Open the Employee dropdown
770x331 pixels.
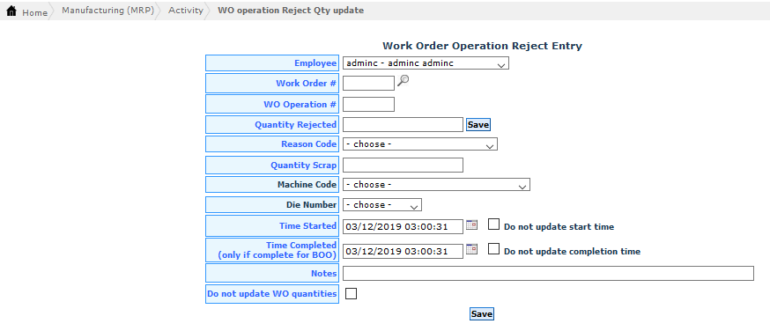coord(426,63)
